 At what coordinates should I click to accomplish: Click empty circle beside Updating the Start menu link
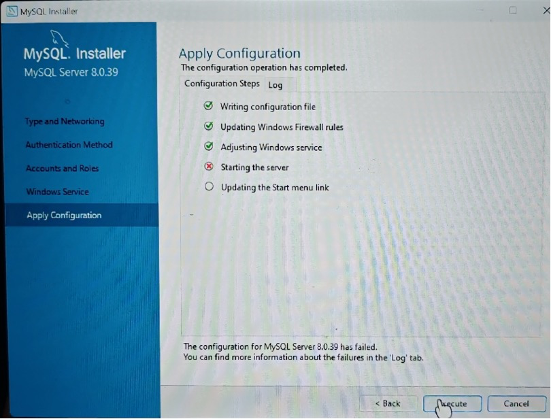coord(209,187)
